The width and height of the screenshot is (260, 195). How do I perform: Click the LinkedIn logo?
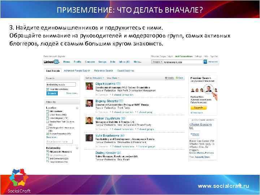[51, 62]
